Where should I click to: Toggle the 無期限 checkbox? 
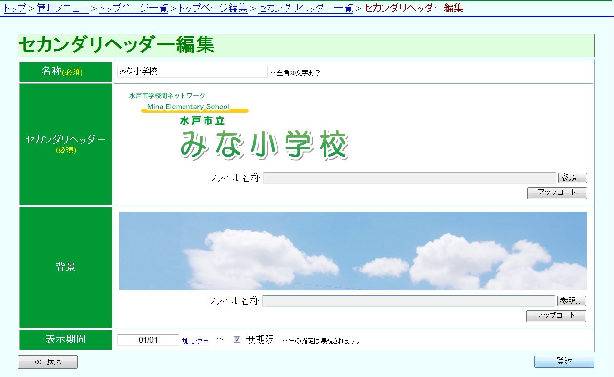(237, 339)
